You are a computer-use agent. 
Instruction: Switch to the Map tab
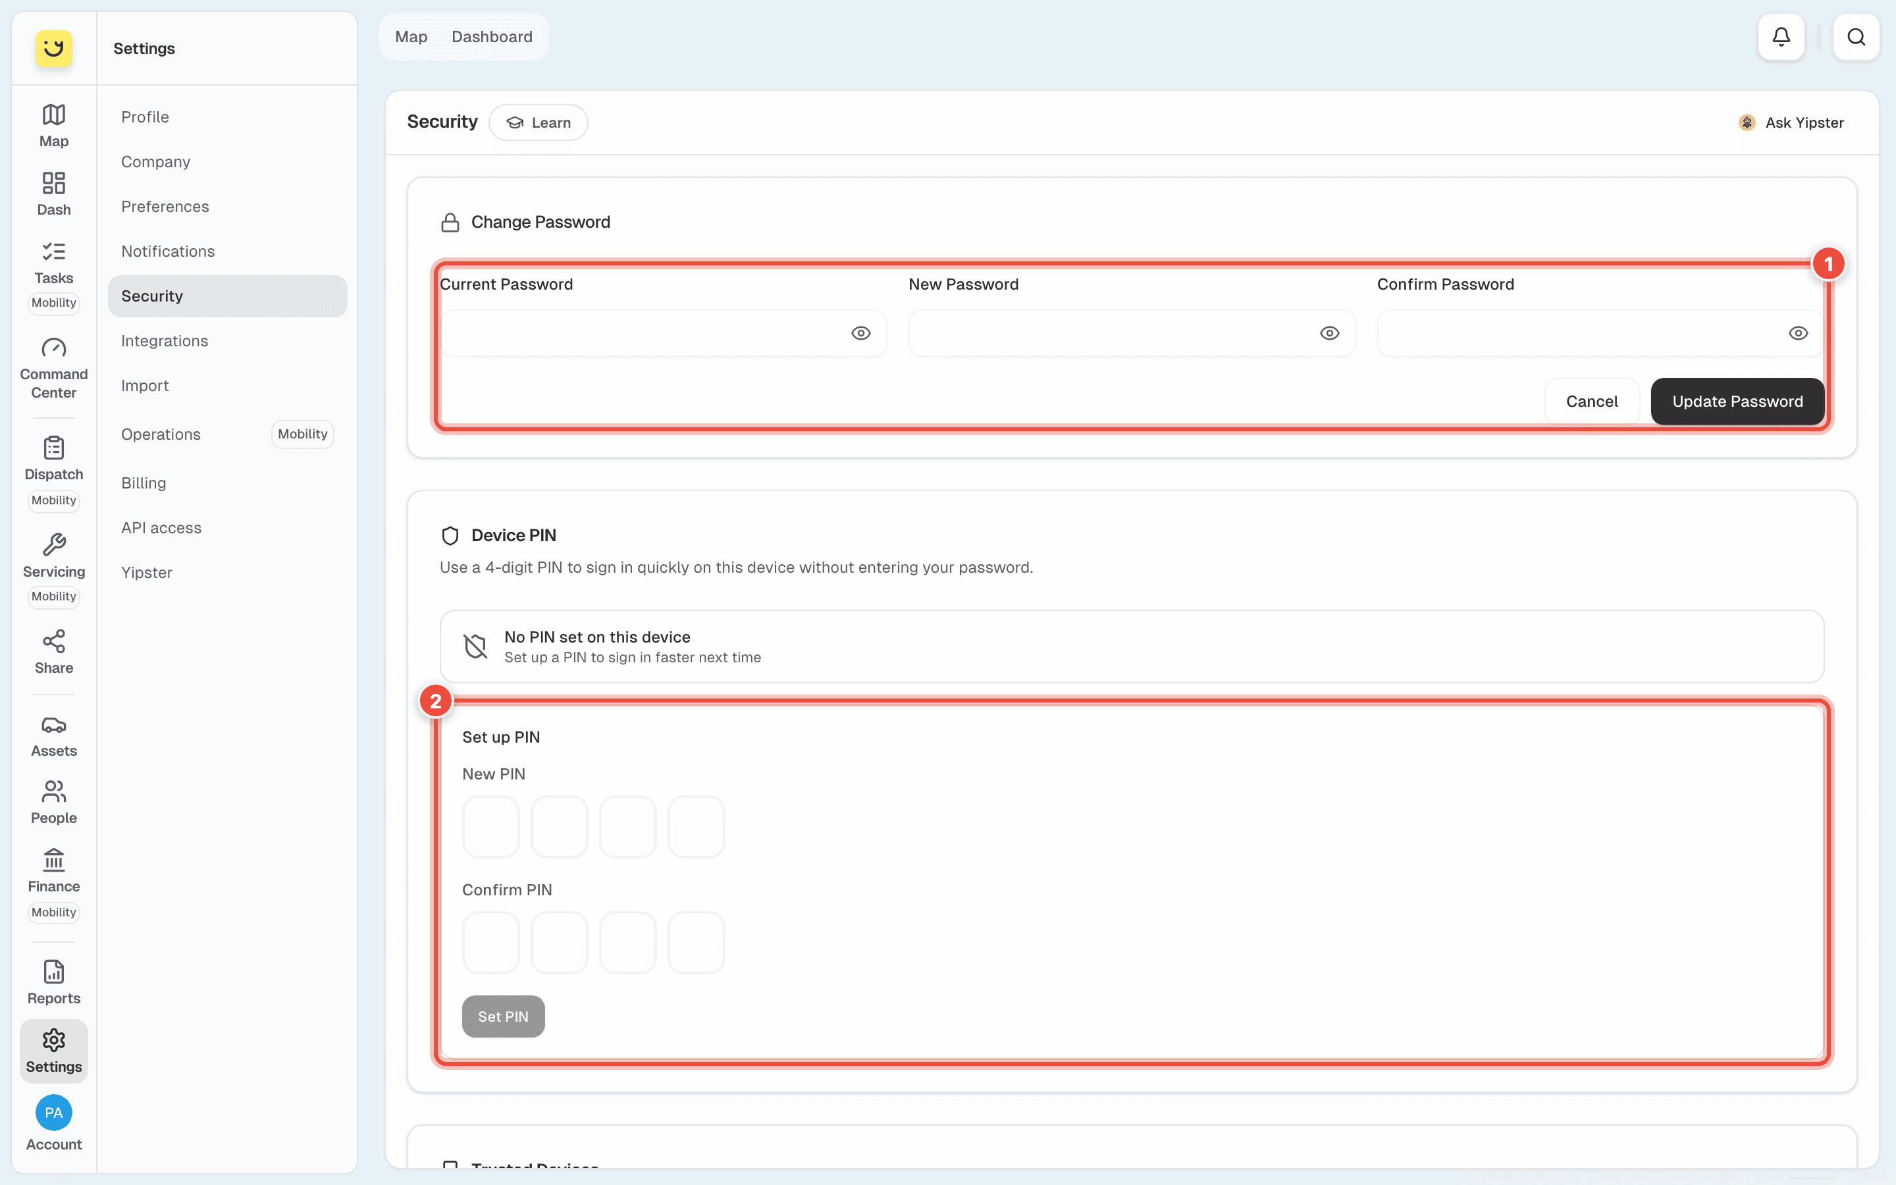point(411,37)
